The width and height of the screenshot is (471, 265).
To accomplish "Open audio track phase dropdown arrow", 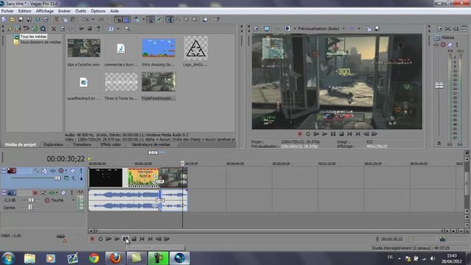I will tap(57, 193).
